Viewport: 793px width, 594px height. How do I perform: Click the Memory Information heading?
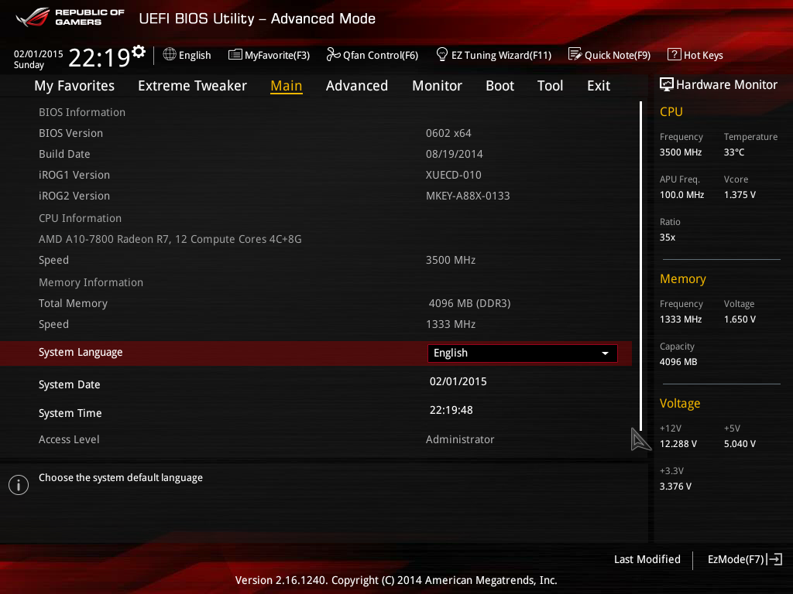(x=91, y=283)
